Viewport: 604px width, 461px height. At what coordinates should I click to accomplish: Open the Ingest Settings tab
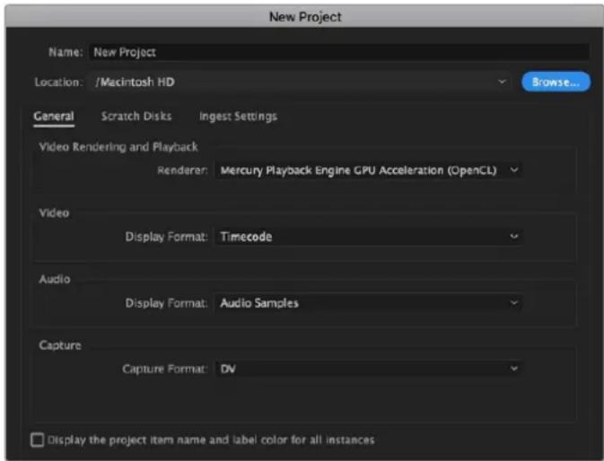[238, 117]
